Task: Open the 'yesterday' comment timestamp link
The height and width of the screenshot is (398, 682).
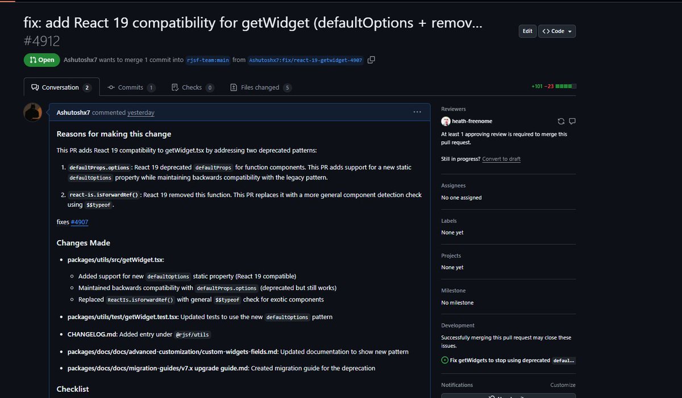Action: click(141, 112)
